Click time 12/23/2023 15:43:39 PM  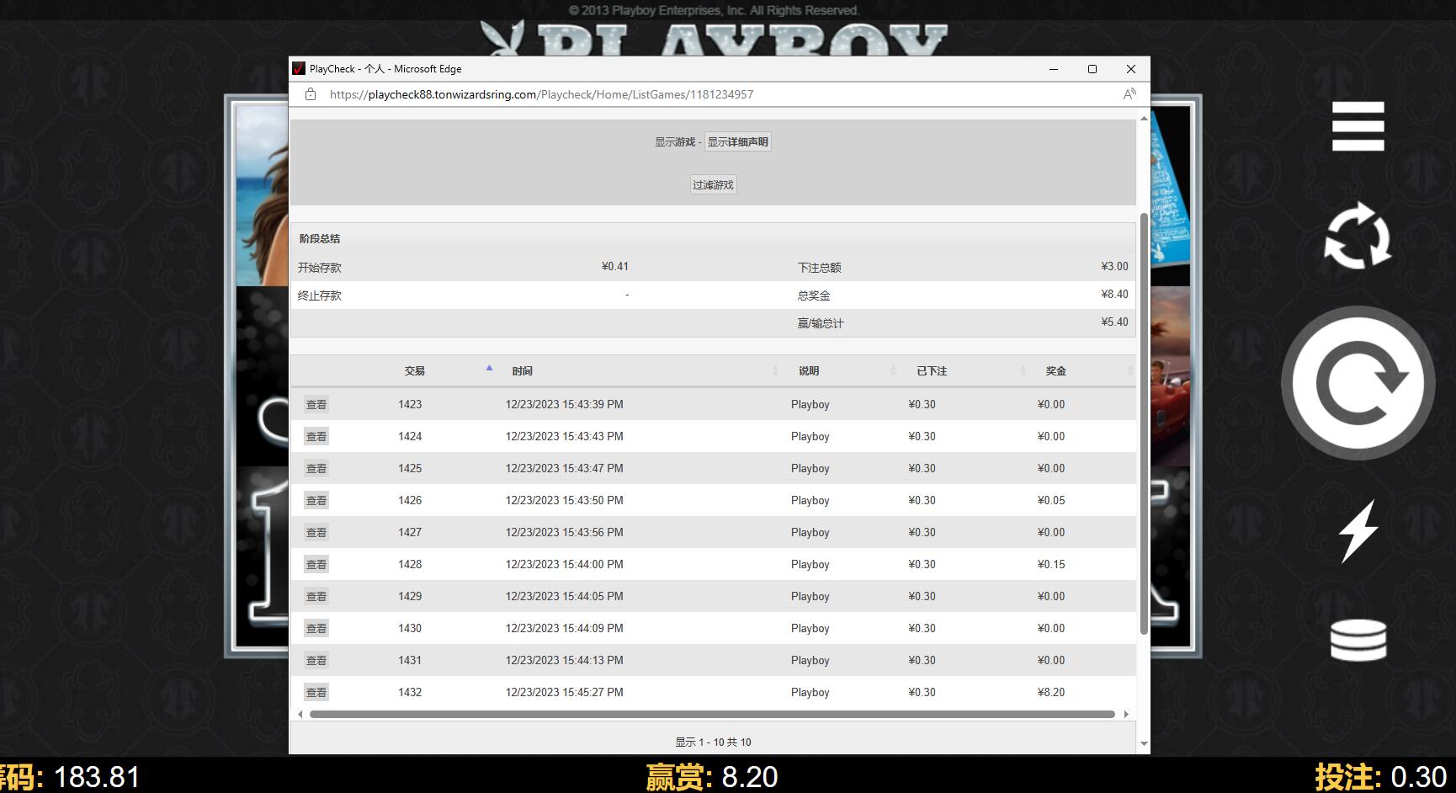pyautogui.click(x=564, y=404)
